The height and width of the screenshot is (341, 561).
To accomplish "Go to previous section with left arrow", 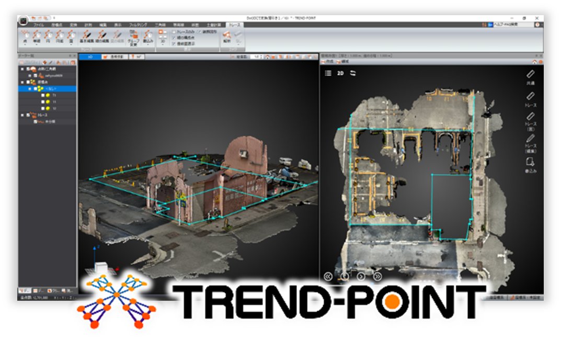I will 344,276.
